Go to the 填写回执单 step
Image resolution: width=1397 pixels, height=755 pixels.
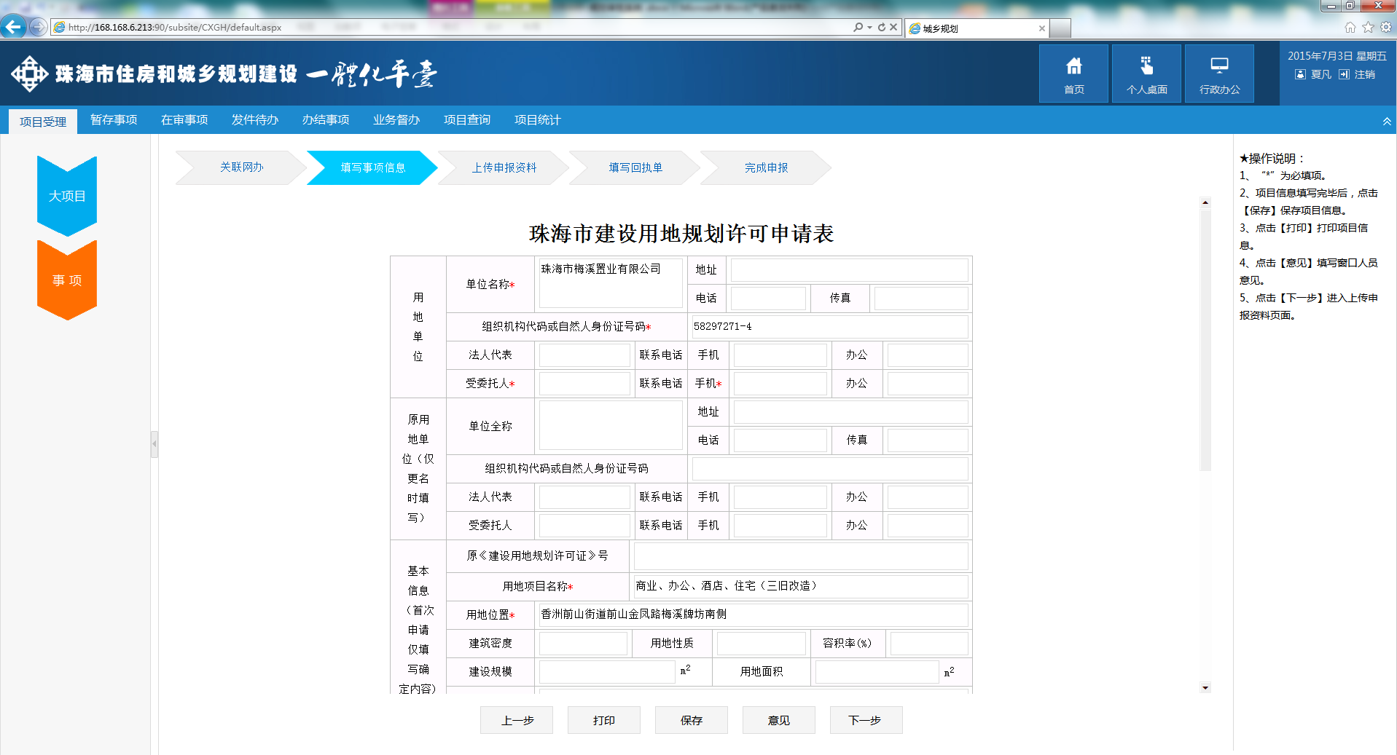click(635, 167)
